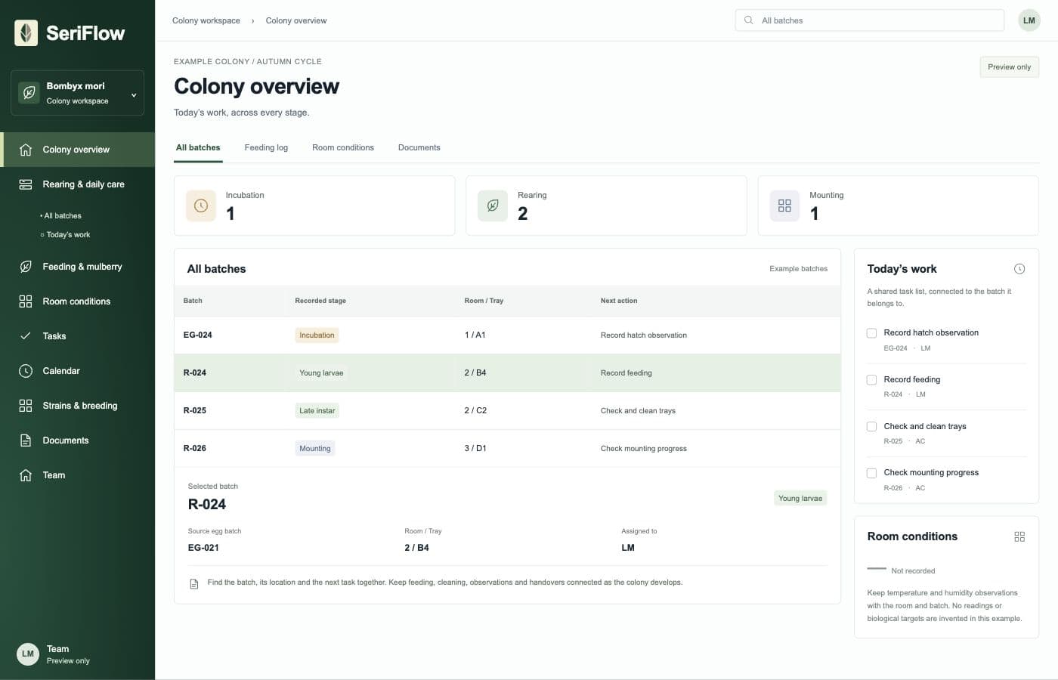This screenshot has height=680, width=1058.
Task: Select the All batches tab
Action: [198, 147]
